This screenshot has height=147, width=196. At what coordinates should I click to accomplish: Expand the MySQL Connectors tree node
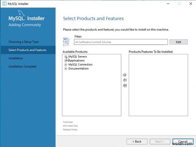click(x=66, y=65)
